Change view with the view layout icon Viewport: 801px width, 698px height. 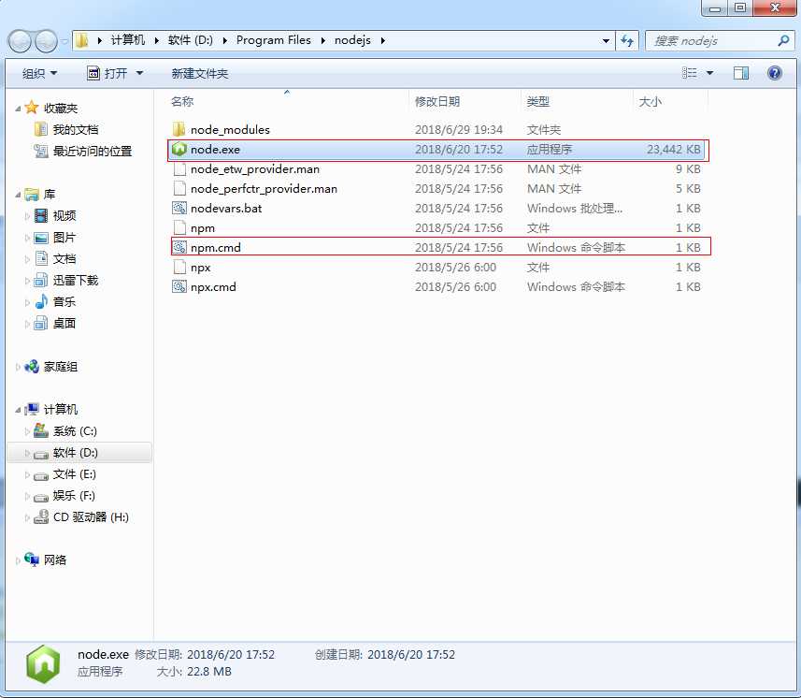690,73
